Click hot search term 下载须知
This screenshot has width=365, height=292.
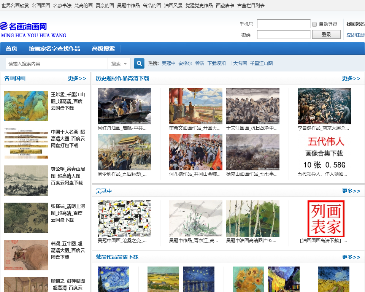[x=216, y=63]
